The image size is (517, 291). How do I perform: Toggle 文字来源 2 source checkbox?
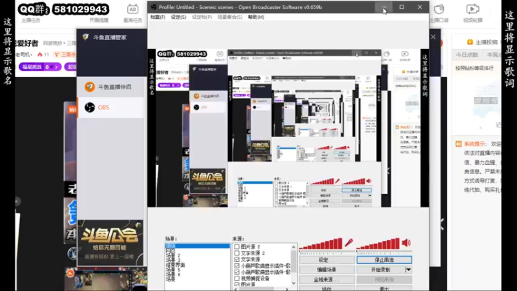[237, 253]
